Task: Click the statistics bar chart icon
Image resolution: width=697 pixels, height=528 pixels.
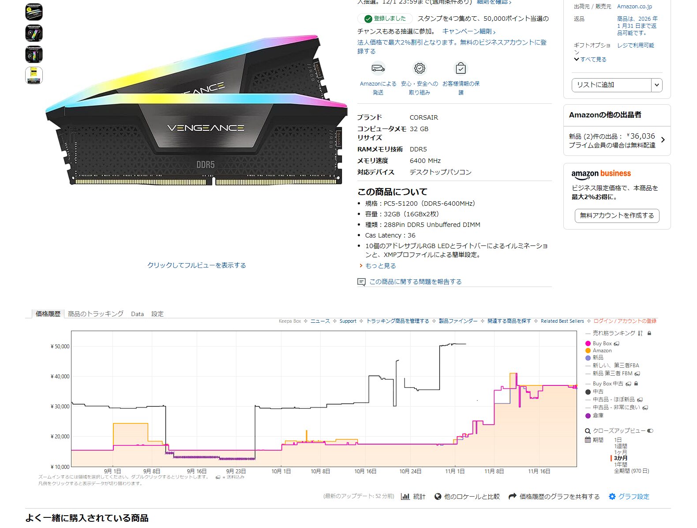Action: pos(405,497)
